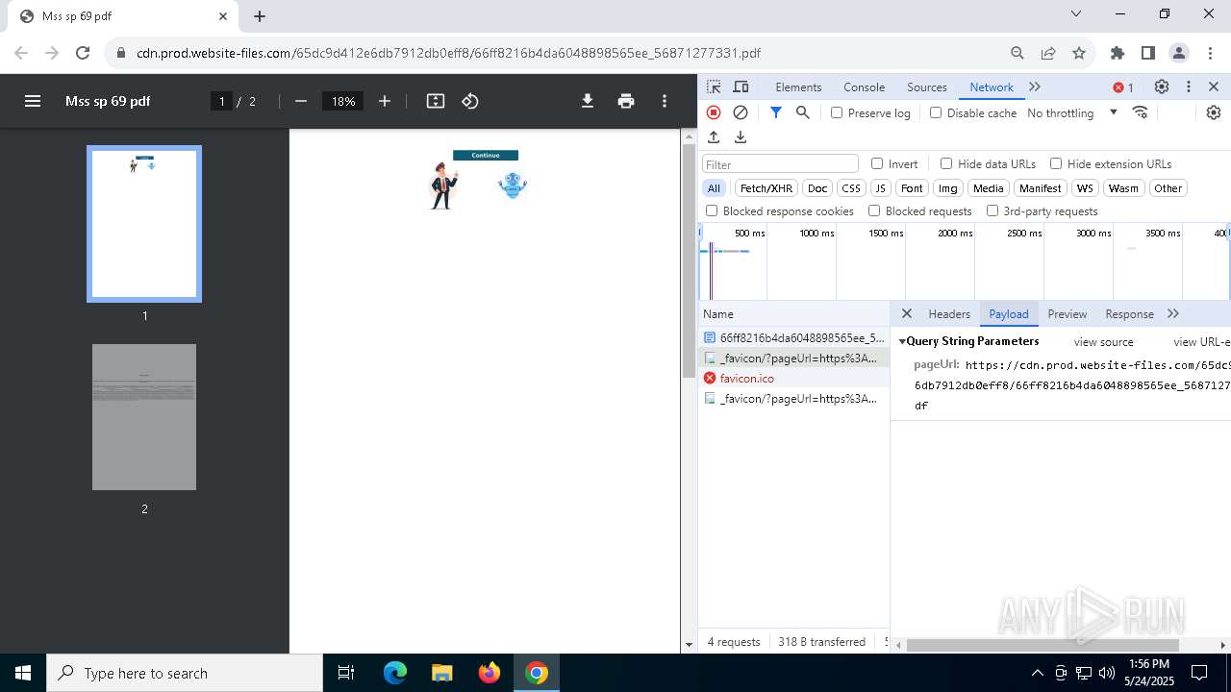Screen dimensions: 1231x692
Task: Check 3rd-party requests checkbox
Action: pos(992,210)
